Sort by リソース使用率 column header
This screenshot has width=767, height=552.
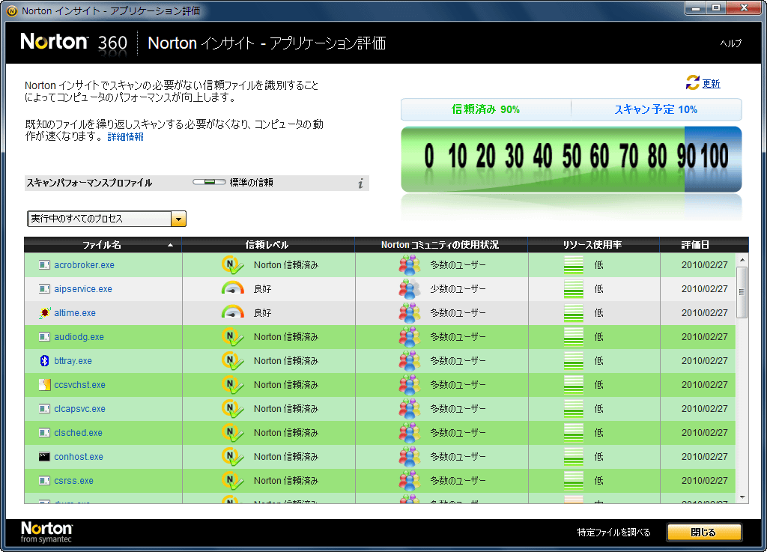tap(593, 245)
